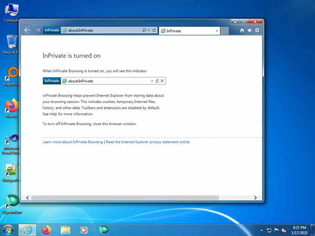Viewport: 315px width, 236px height.
Task: Click the network icon in the system tray
Action: 269,230
